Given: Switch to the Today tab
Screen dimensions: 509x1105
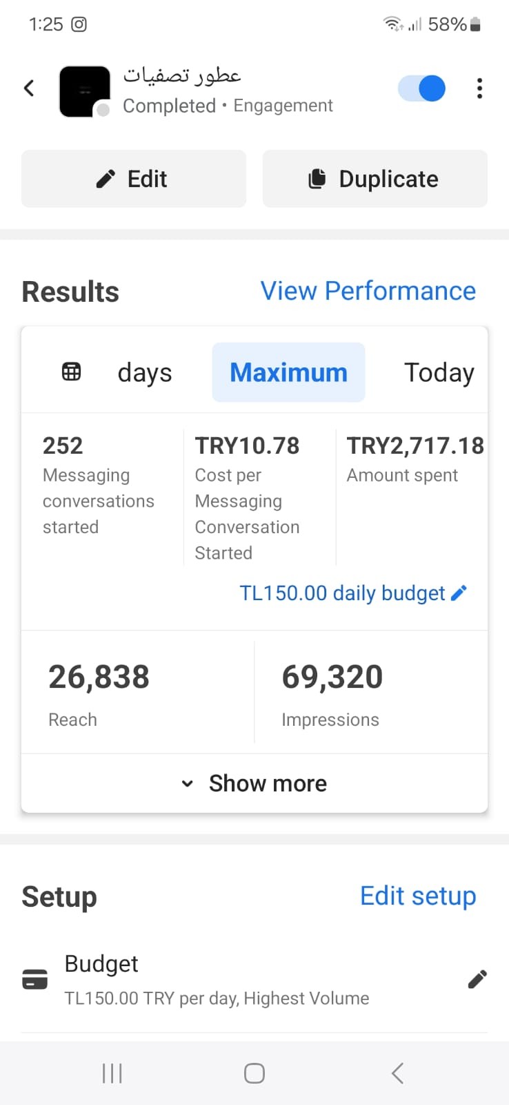Looking at the screenshot, I should 439,372.
